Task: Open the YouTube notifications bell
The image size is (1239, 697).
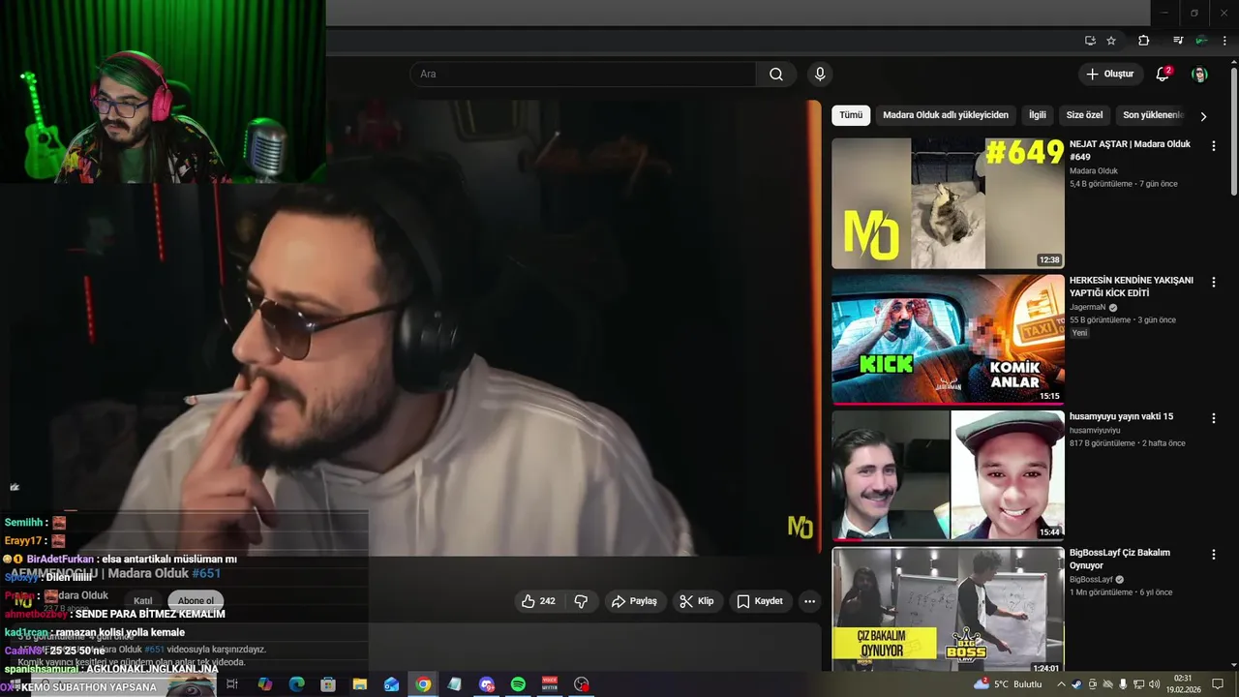Action: (1163, 75)
